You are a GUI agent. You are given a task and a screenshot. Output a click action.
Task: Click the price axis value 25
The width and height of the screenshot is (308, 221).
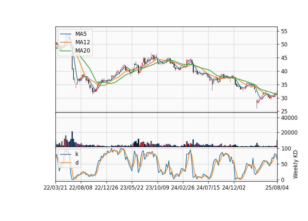click(x=284, y=111)
